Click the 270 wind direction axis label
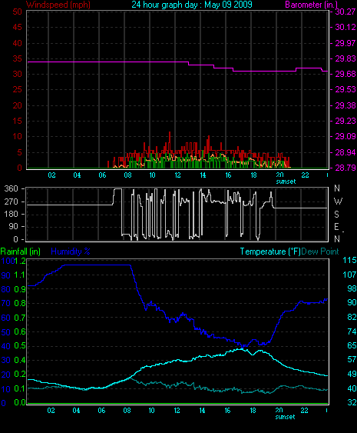This screenshot has width=357, height=433. (11, 202)
